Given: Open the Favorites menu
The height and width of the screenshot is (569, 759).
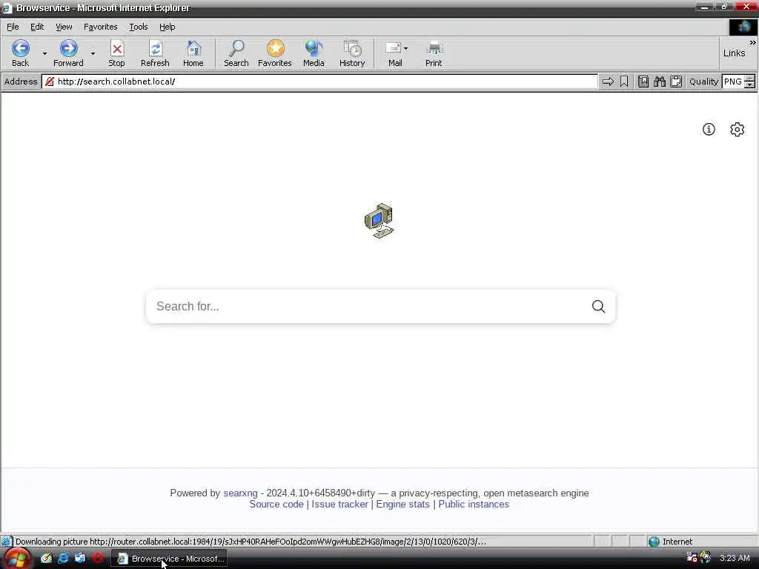Looking at the screenshot, I should [x=101, y=27].
